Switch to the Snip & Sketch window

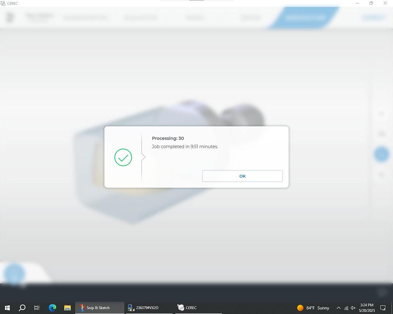point(99,308)
